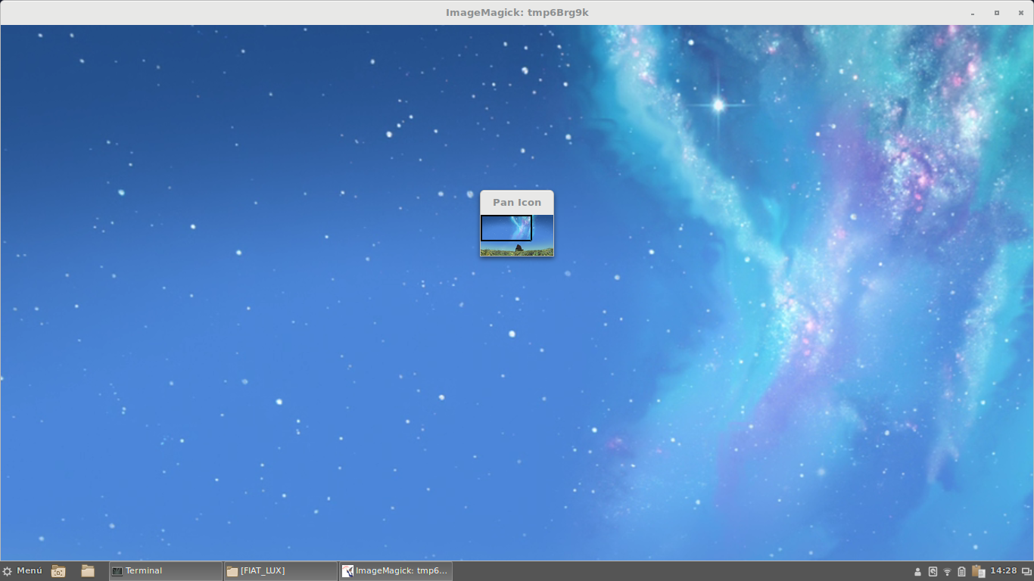The image size is (1034, 581).
Task: Click the gear icon beside Menú
Action: point(8,571)
